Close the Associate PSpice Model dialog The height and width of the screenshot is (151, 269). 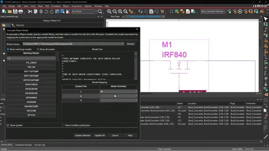pos(137,29)
